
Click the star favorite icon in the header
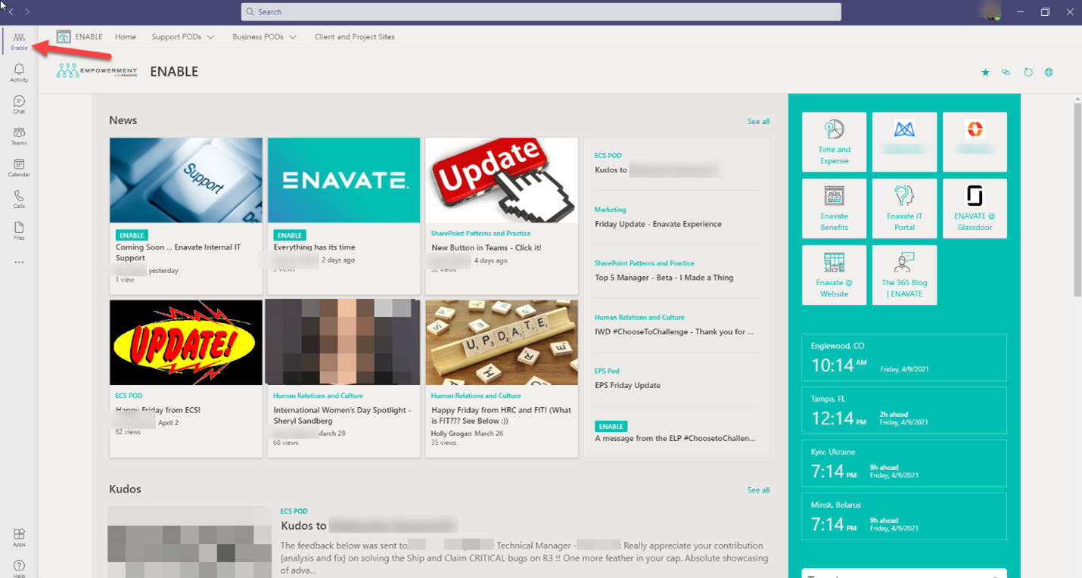[985, 73]
